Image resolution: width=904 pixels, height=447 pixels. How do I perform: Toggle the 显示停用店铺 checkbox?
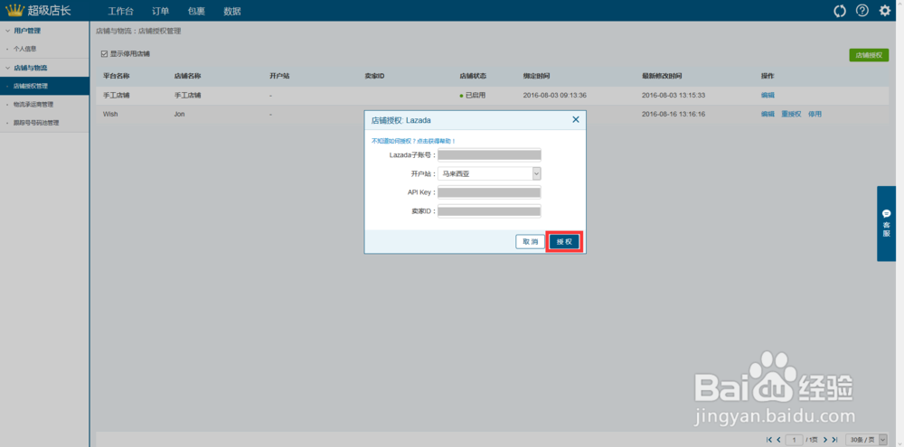pos(104,53)
